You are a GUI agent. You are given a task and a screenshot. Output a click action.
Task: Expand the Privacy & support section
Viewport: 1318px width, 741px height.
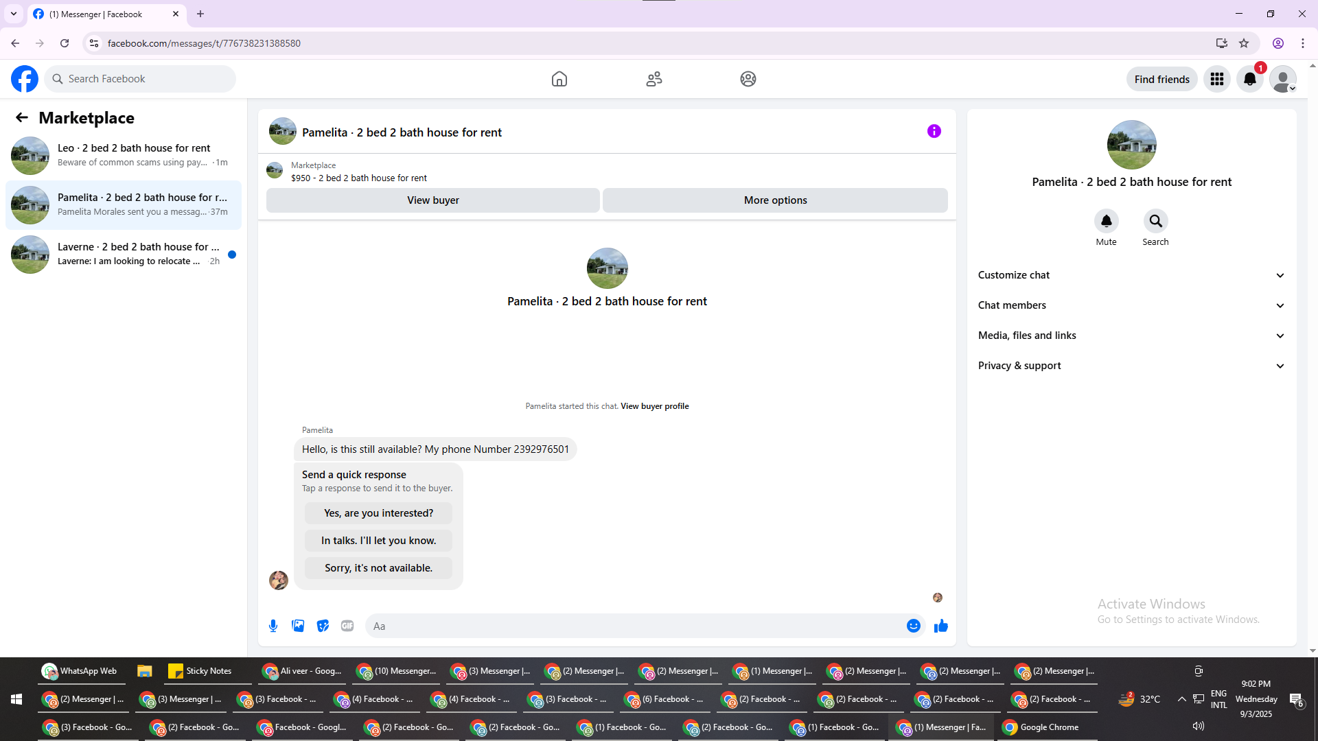tap(1132, 366)
